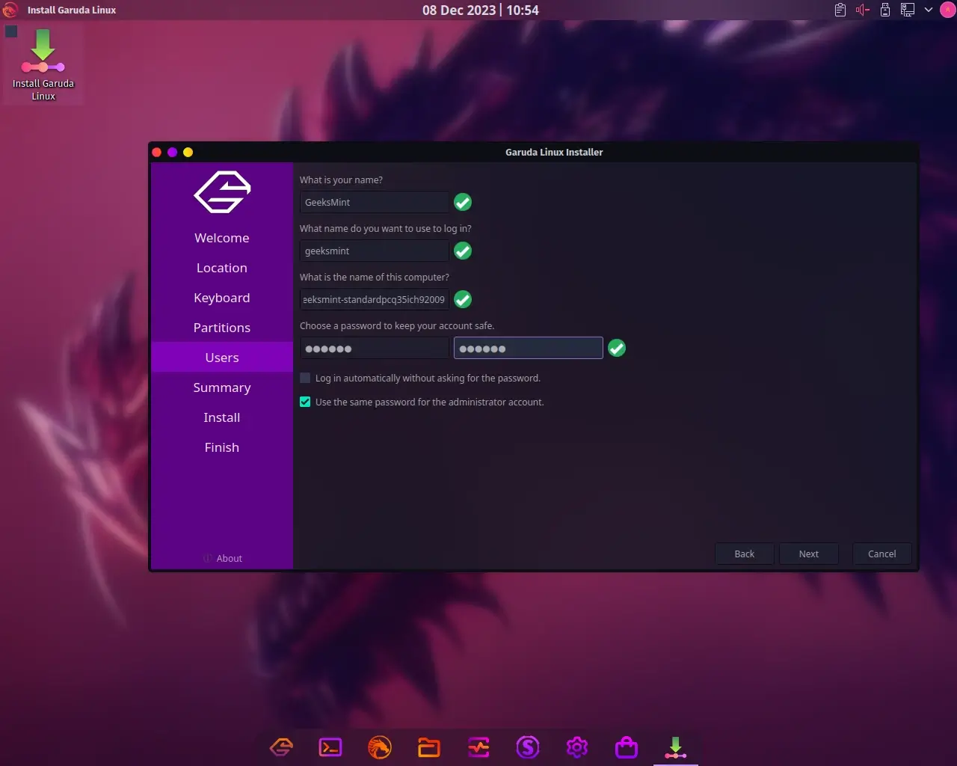
Task: Uncheck same password for administrator account
Action: pos(305,402)
